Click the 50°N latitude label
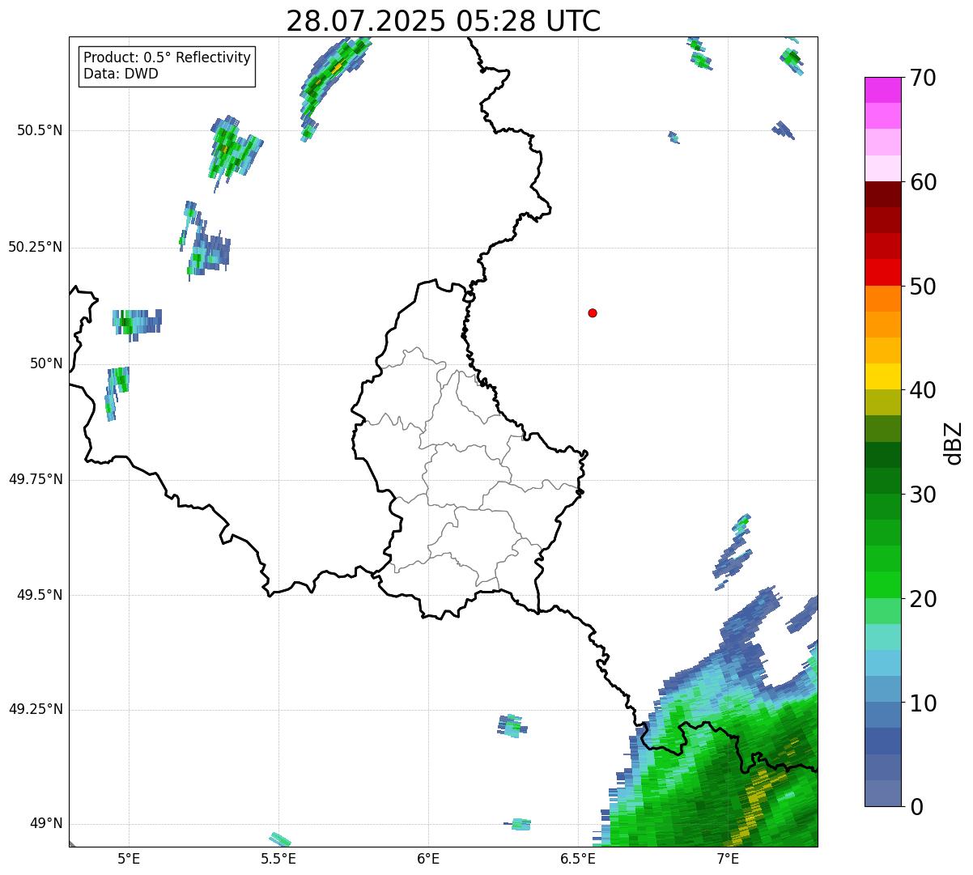Viewport: 973px width, 875px height. [46, 363]
